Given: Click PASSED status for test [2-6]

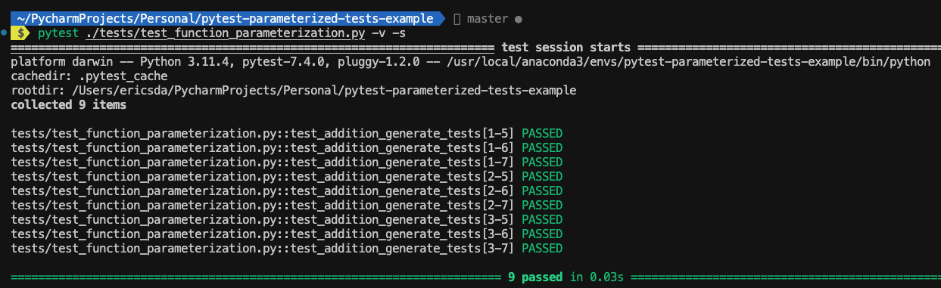Looking at the screenshot, I should (x=542, y=191).
